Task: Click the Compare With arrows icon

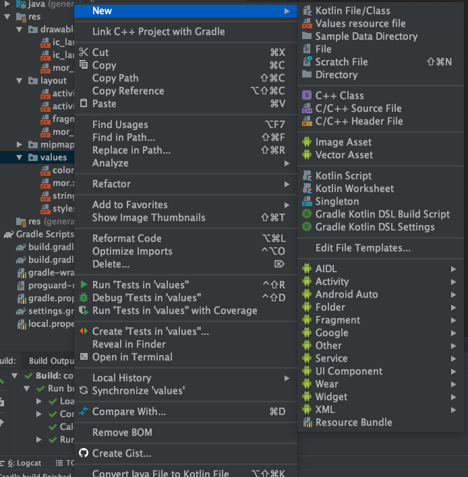Action: click(84, 411)
